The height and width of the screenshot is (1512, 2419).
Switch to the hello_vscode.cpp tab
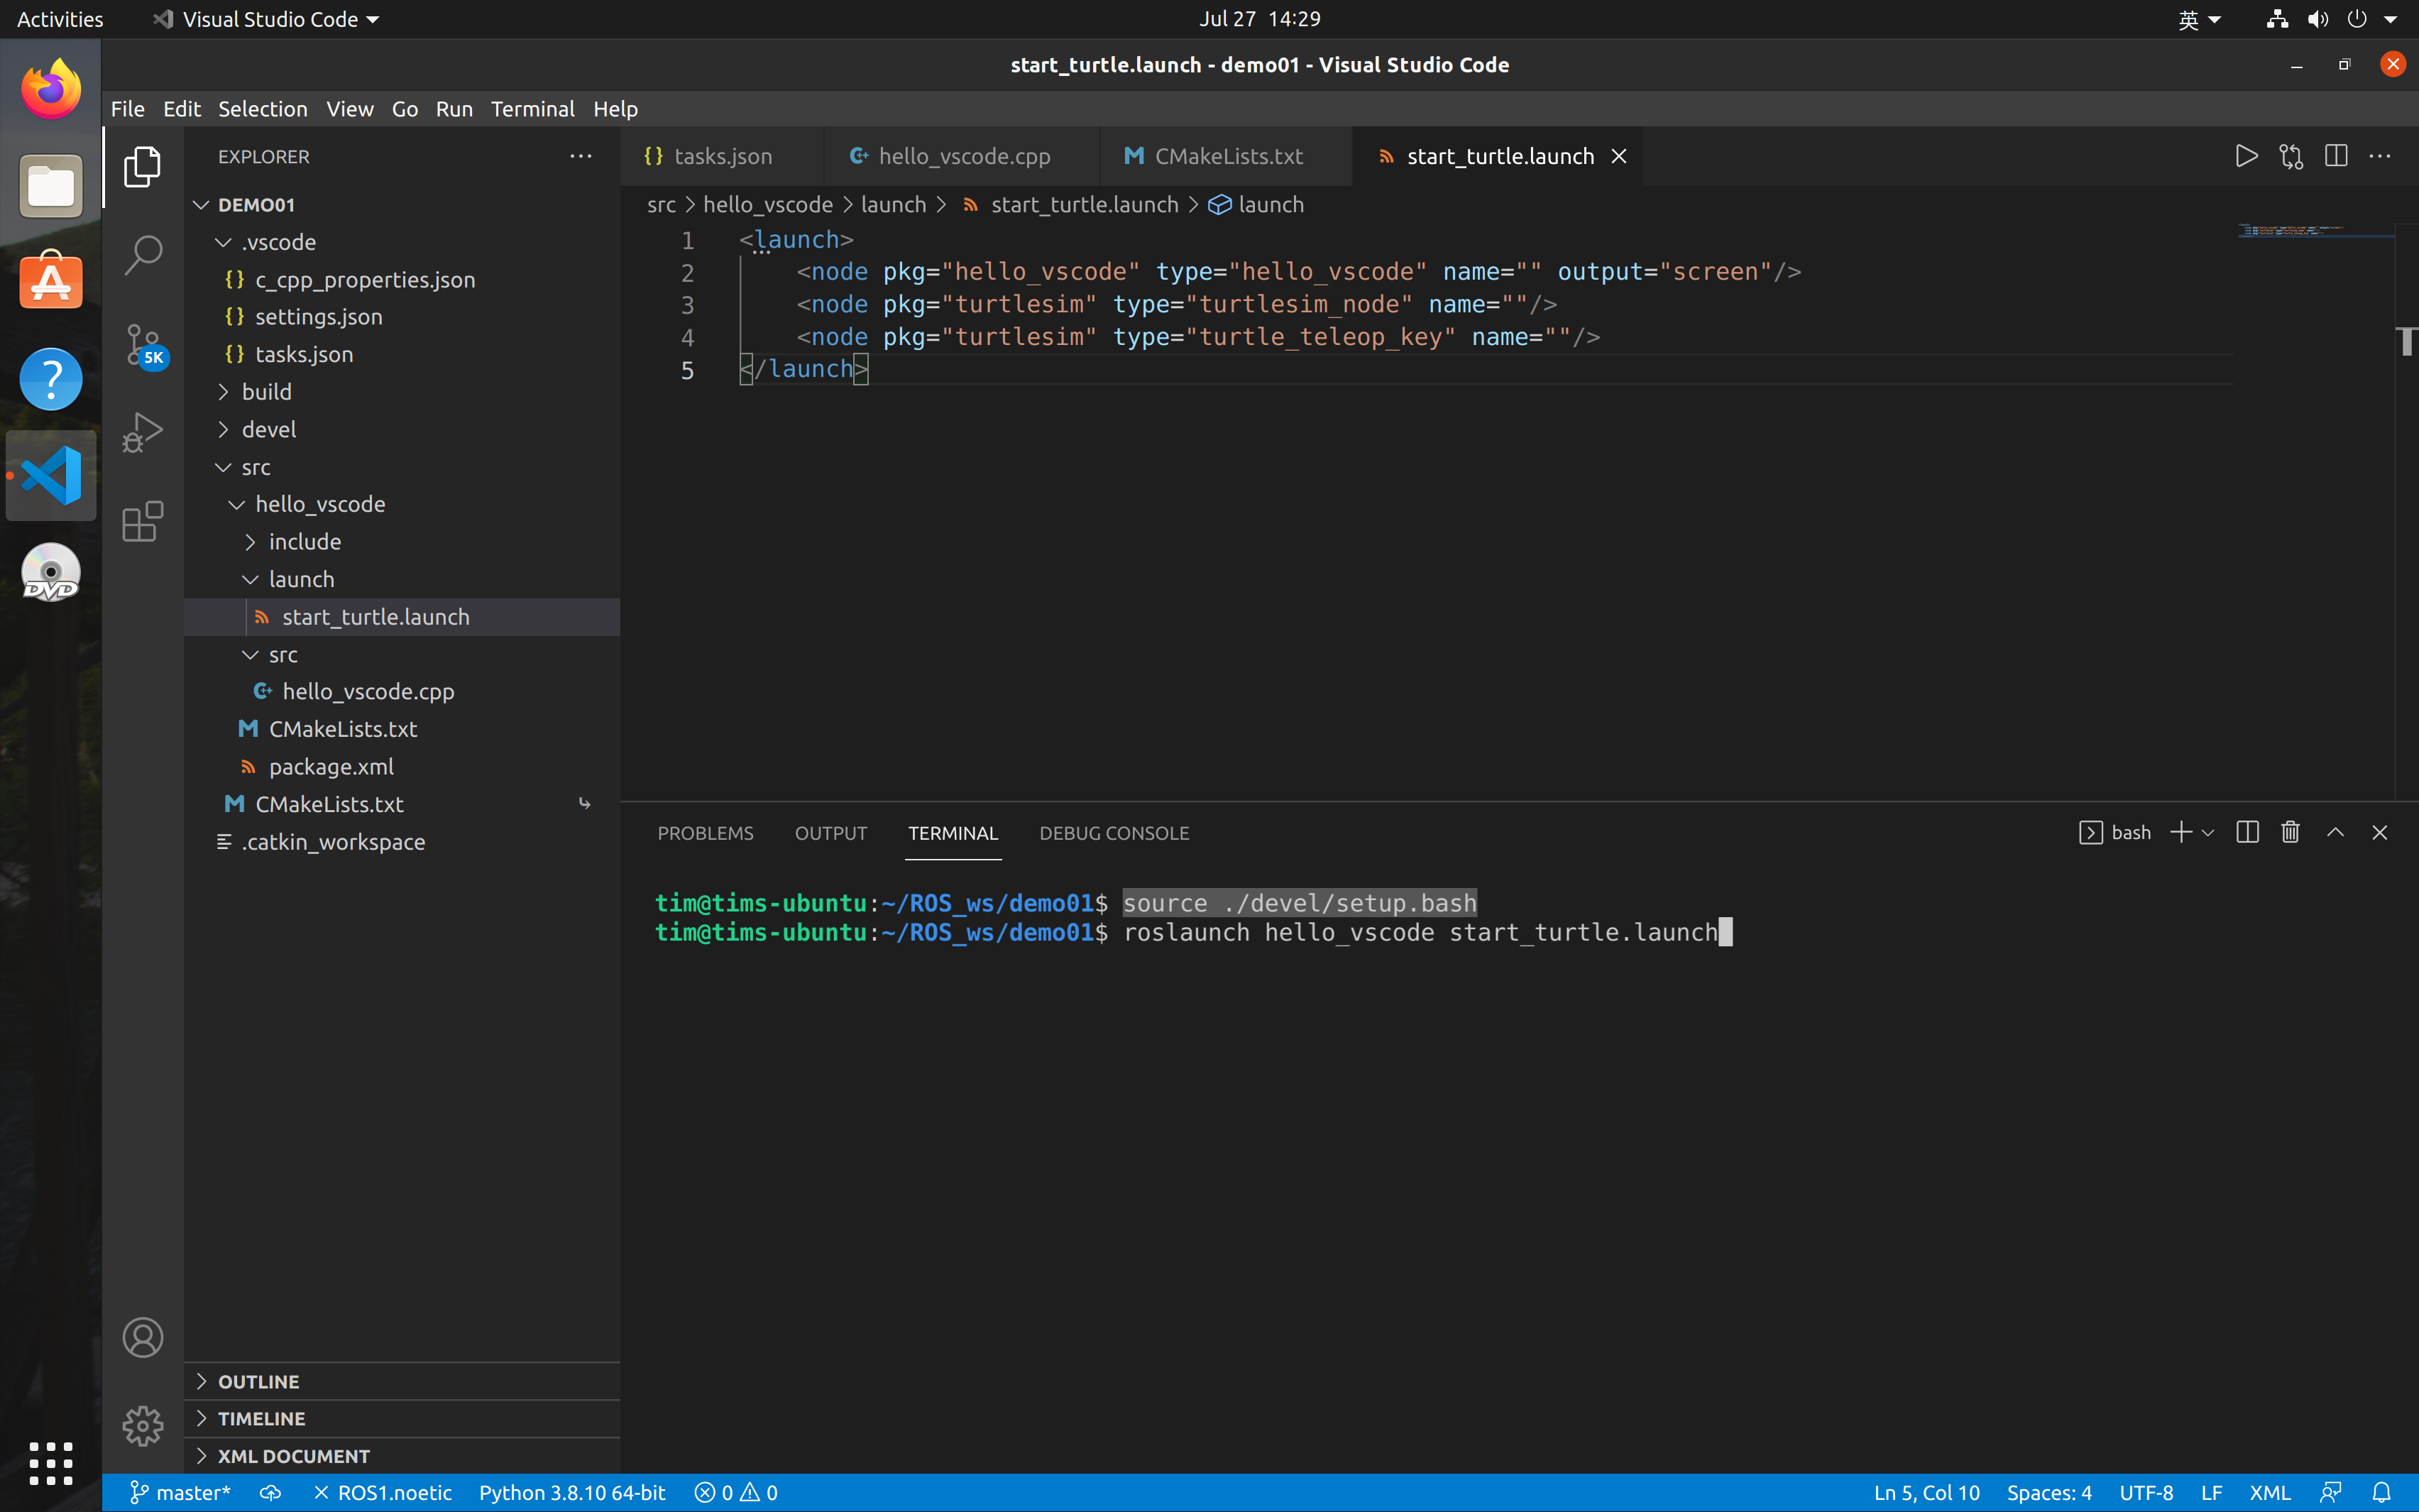(962, 156)
